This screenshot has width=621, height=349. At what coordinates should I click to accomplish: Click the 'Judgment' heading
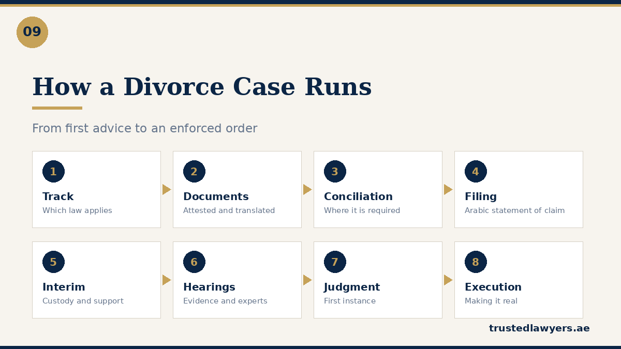click(x=352, y=287)
